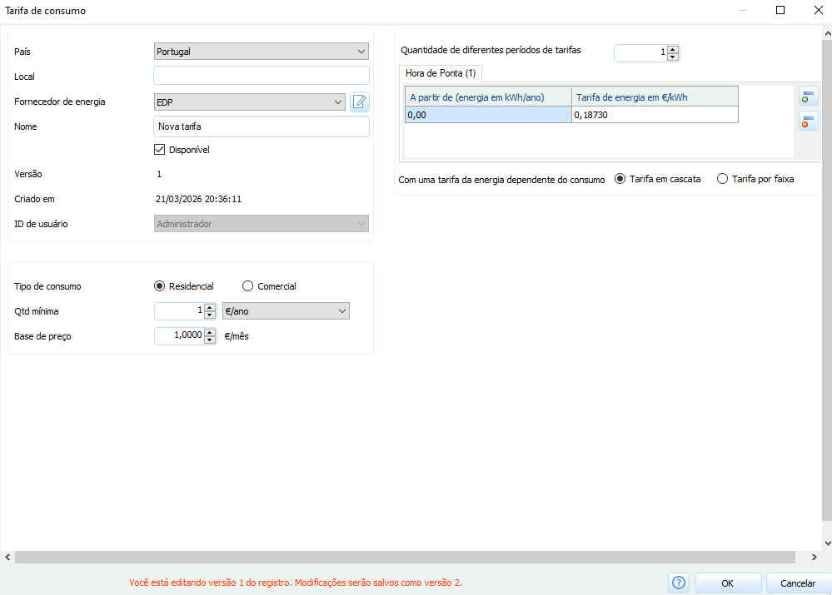
Task: Increase the Qtd mínima spinner value
Action: point(210,307)
